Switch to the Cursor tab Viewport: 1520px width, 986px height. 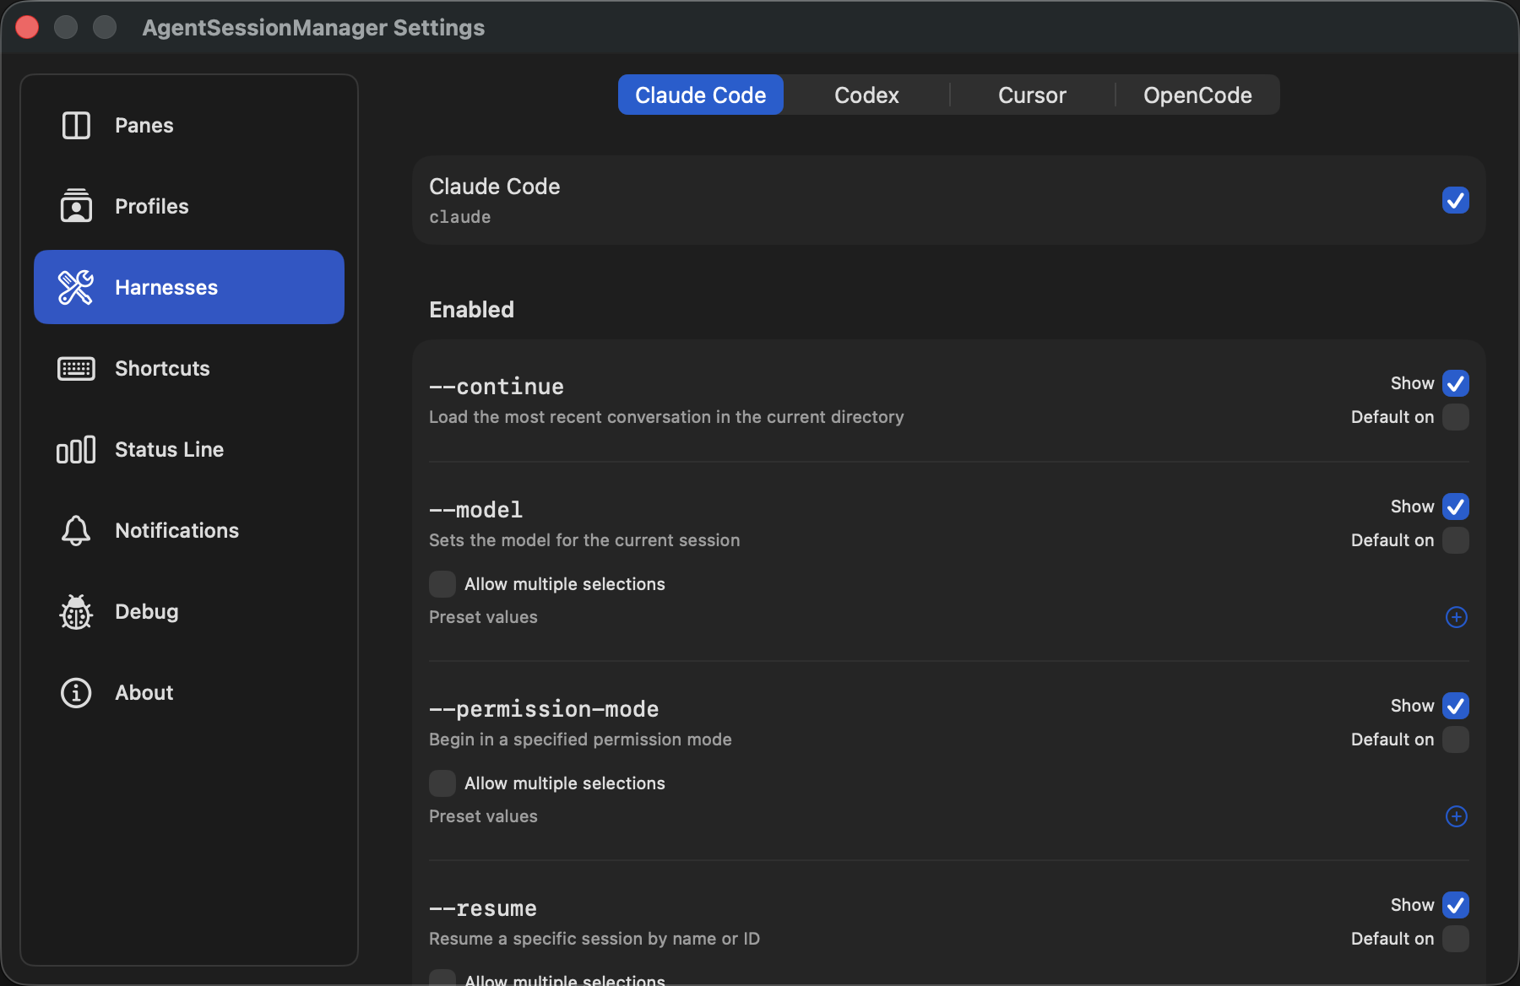1032,95
